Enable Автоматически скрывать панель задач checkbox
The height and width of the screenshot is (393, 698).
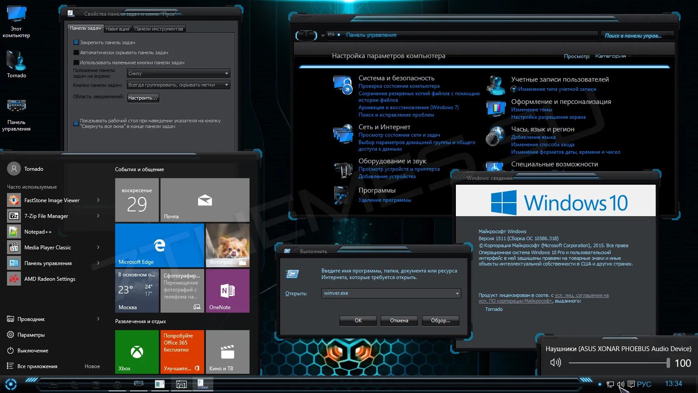tap(76, 52)
